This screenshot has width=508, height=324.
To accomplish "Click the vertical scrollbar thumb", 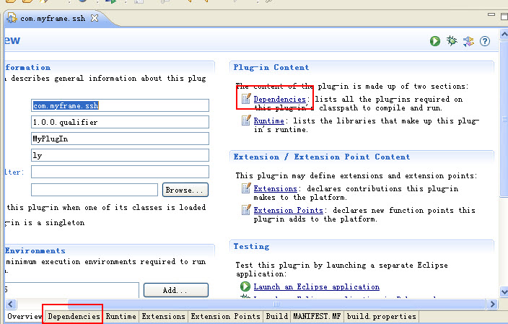I will point(504,118).
